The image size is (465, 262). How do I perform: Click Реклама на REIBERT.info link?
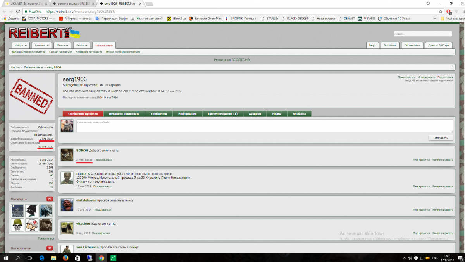pyautogui.click(x=232, y=60)
